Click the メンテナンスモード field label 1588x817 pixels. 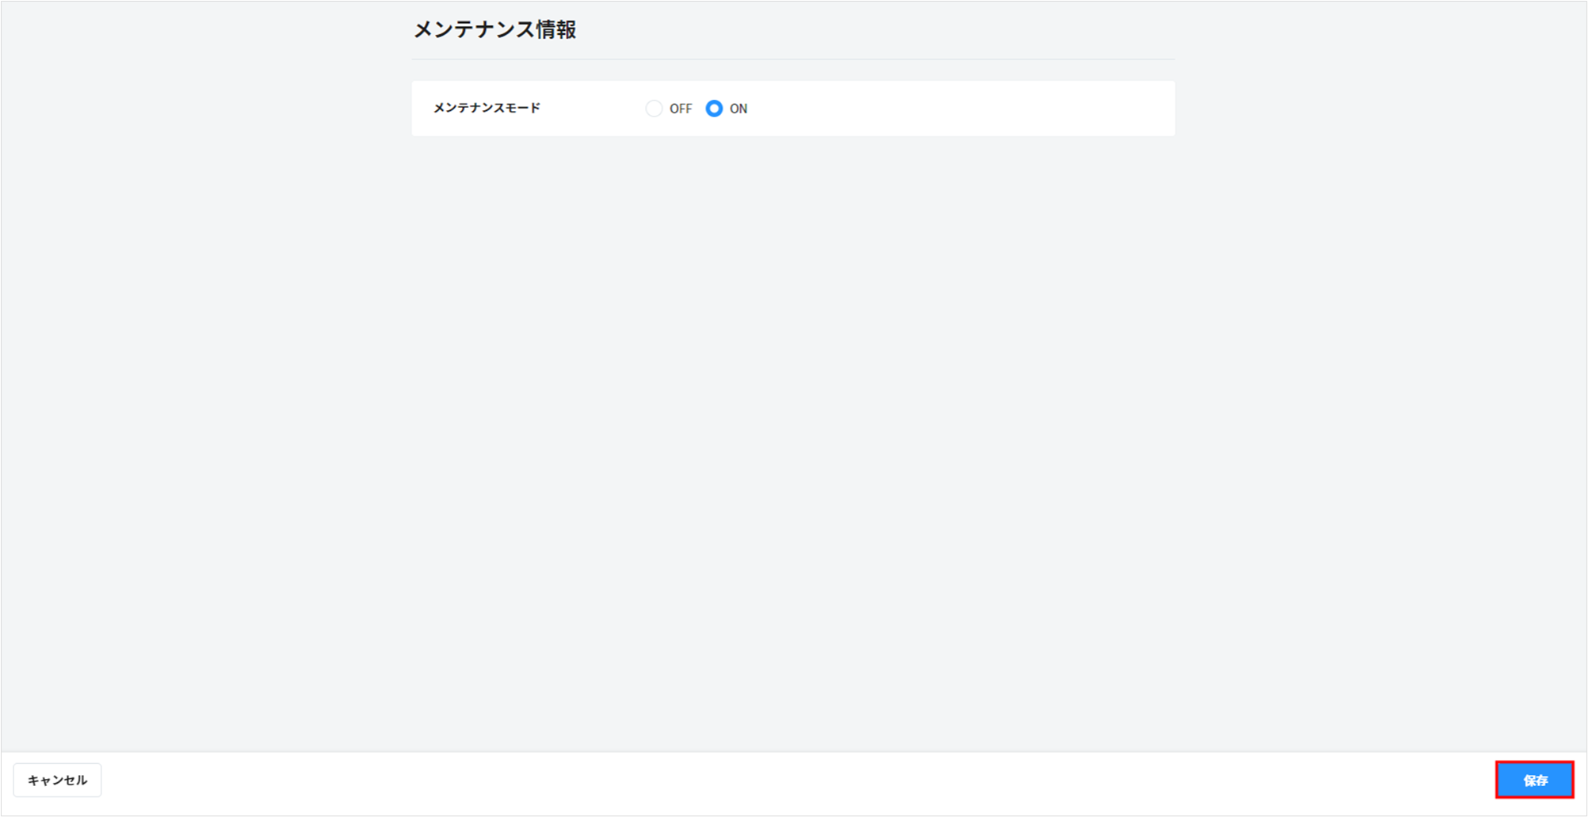487,108
